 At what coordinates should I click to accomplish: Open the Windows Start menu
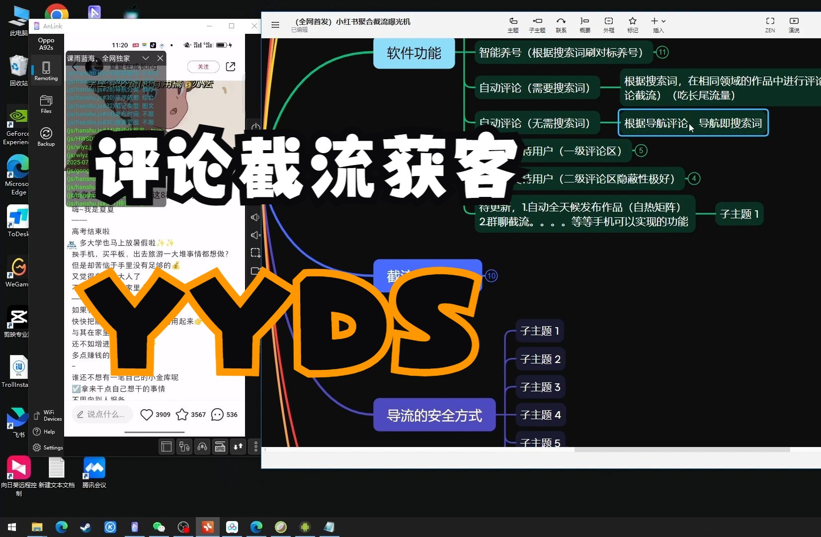(12, 527)
